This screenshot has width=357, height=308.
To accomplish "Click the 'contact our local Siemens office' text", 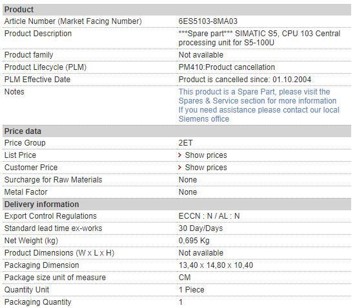I will (259, 115).
